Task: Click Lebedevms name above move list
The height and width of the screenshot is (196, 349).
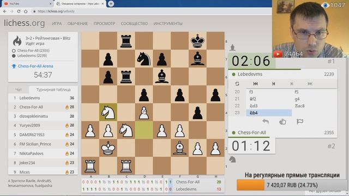Action: pyautogui.click(x=250, y=74)
